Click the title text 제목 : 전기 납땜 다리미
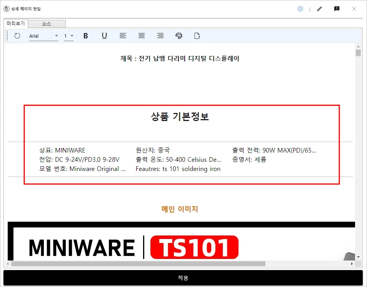367x287 pixels. [x=180, y=58]
